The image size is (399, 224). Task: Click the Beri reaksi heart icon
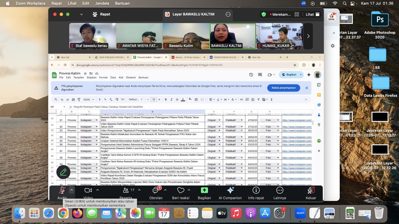181,191
